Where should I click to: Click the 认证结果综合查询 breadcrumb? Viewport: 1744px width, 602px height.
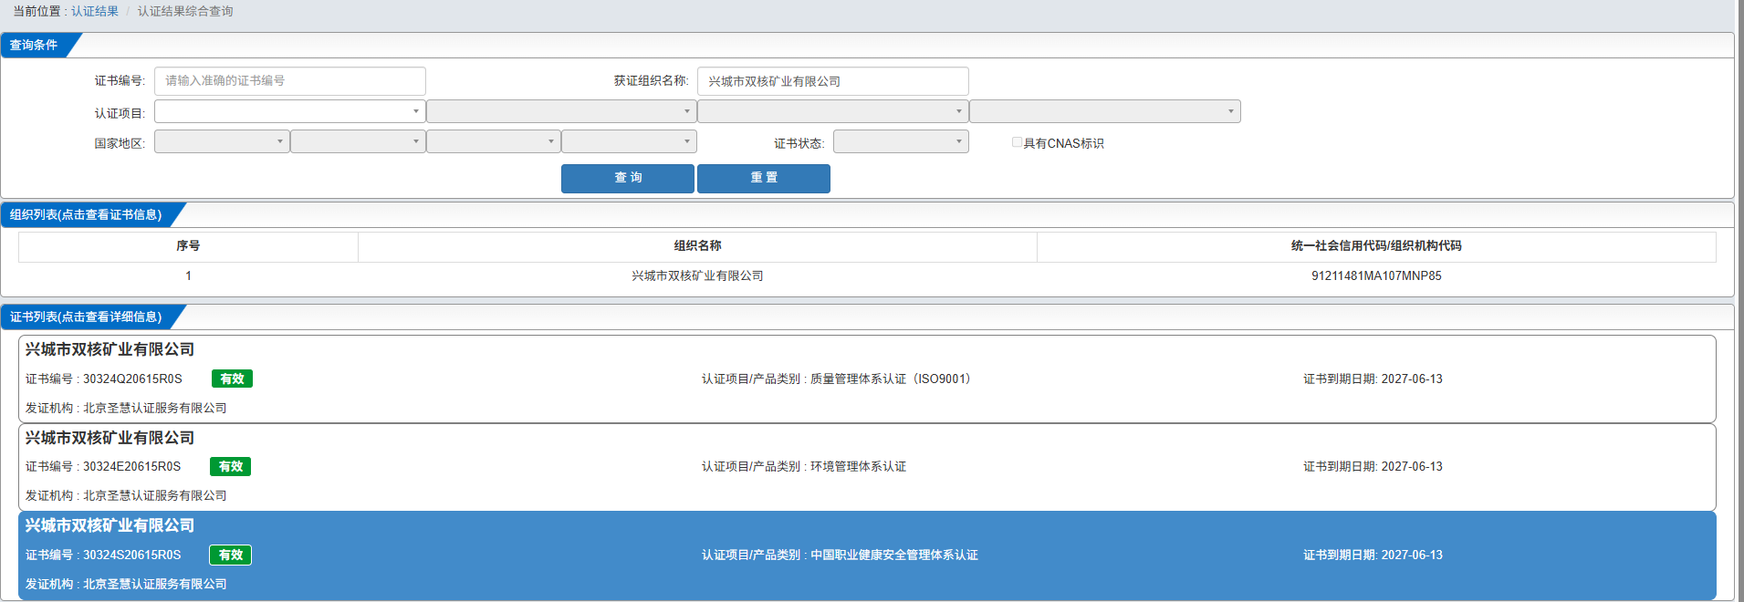[x=185, y=11]
